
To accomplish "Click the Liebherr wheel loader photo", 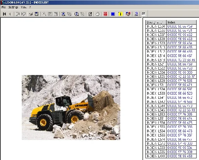I will pos(71,107).
